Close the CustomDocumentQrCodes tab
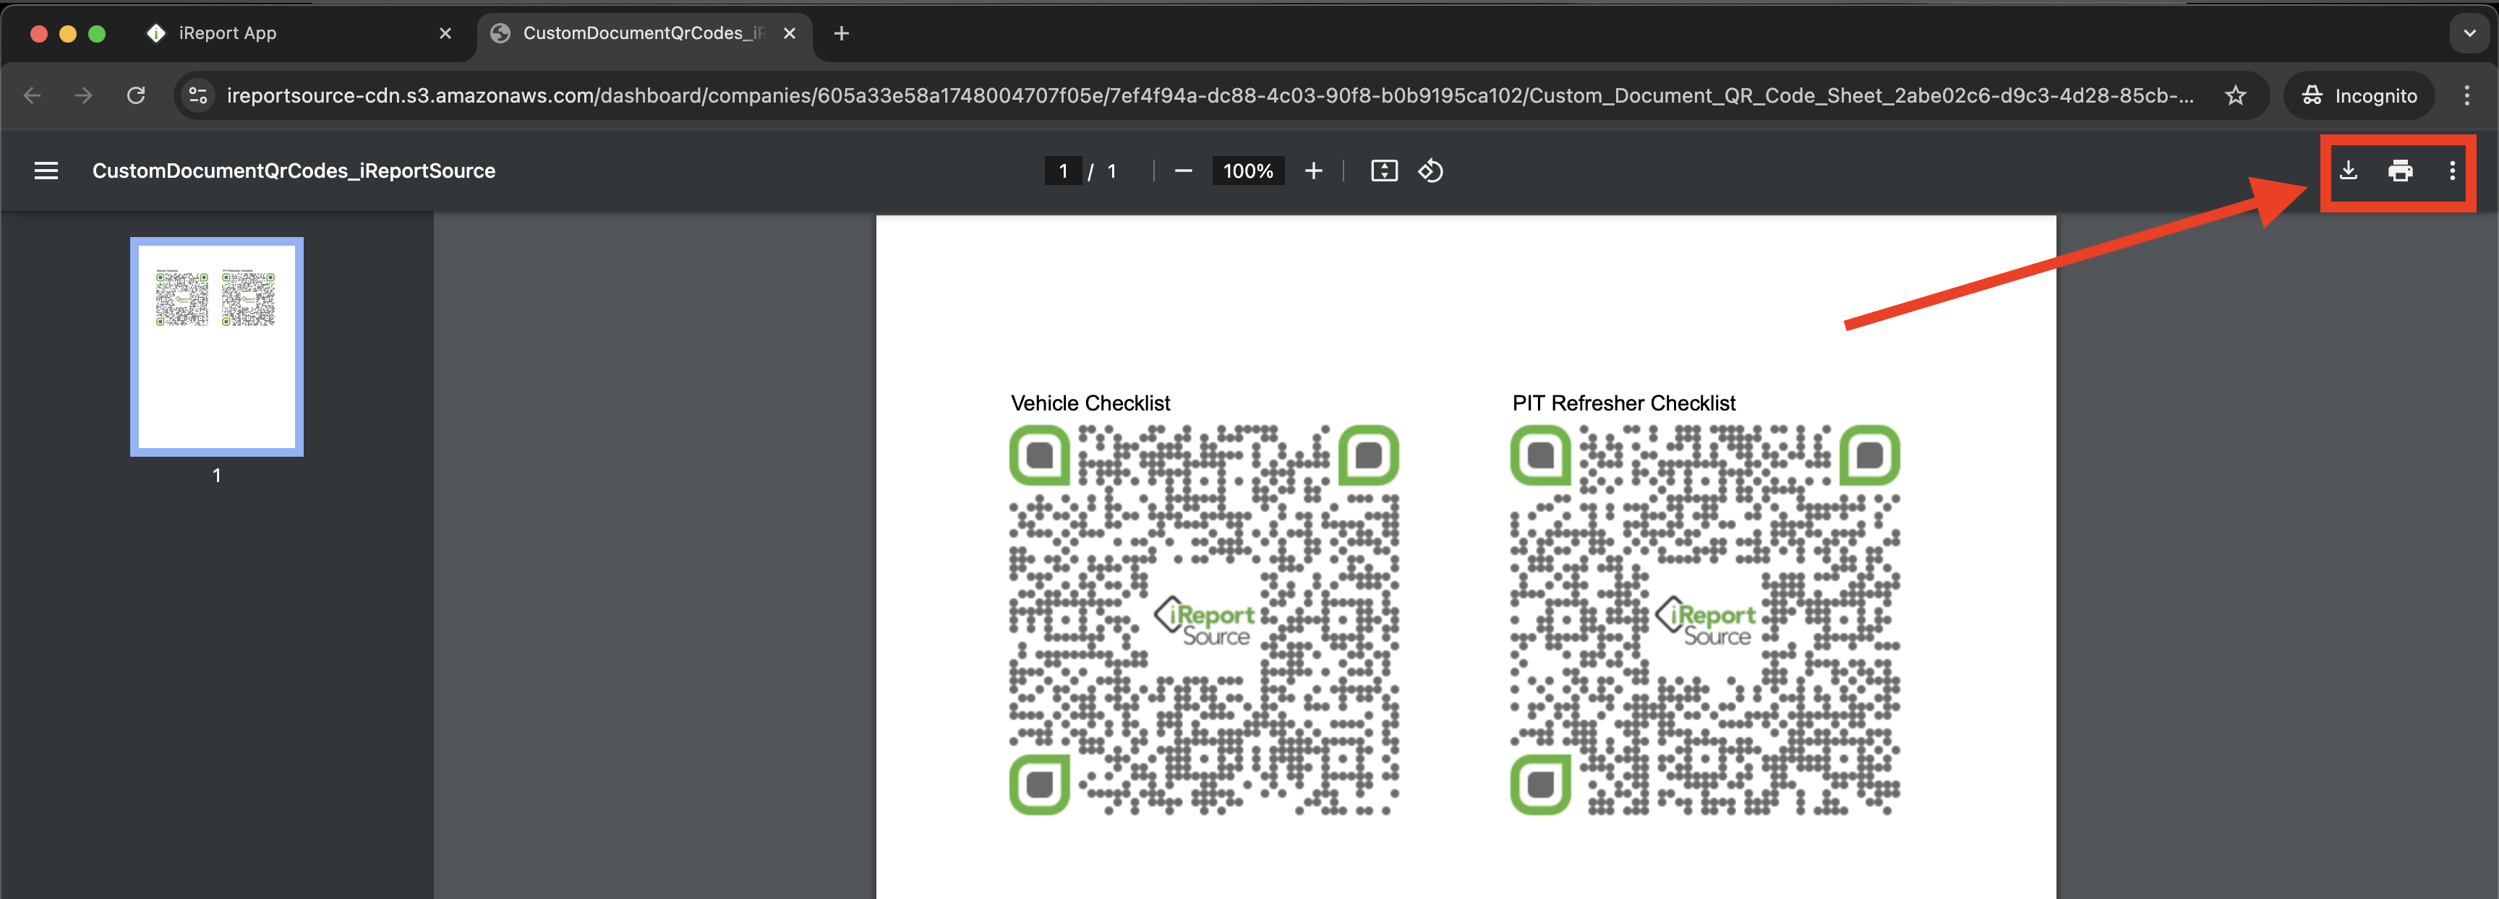This screenshot has height=899, width=2499. point(790,33)
